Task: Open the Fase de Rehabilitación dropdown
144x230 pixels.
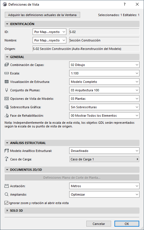Action: tap(104, 116)
